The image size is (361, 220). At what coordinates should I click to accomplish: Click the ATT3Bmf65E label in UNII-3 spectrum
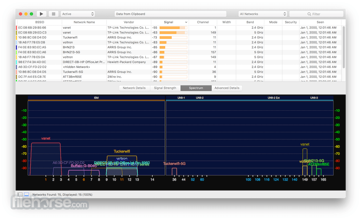319,164
